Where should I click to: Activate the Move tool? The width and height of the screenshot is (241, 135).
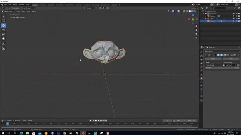[x=3, y=25]
